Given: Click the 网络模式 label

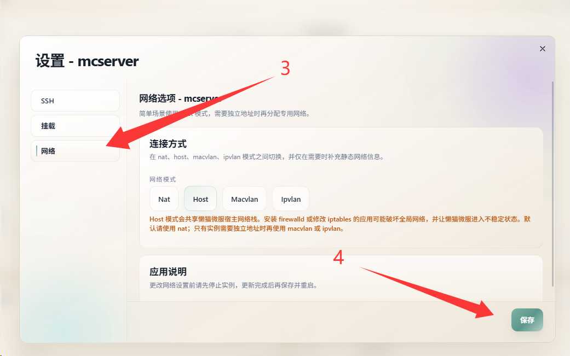Looking at the screenshot, I should click(x=163, y=179).
